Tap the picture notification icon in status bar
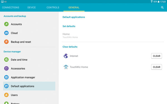 pyautogui.click(x=2, y=2)
